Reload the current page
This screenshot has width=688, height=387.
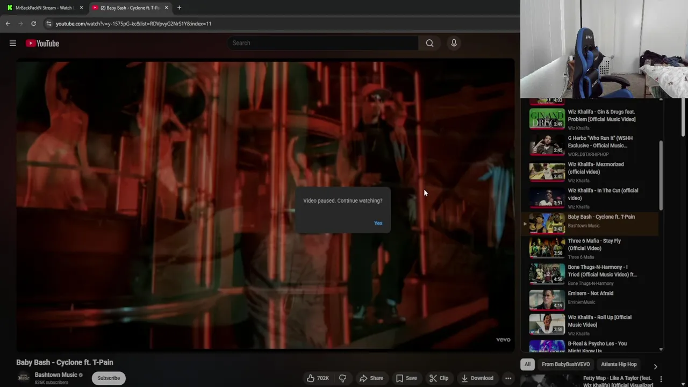33,24
